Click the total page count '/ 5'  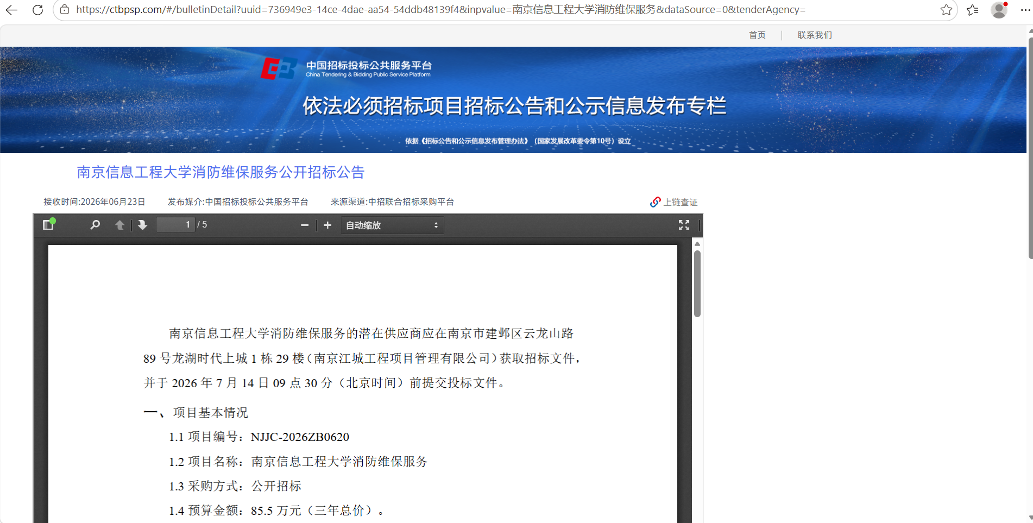coord(202,225)
